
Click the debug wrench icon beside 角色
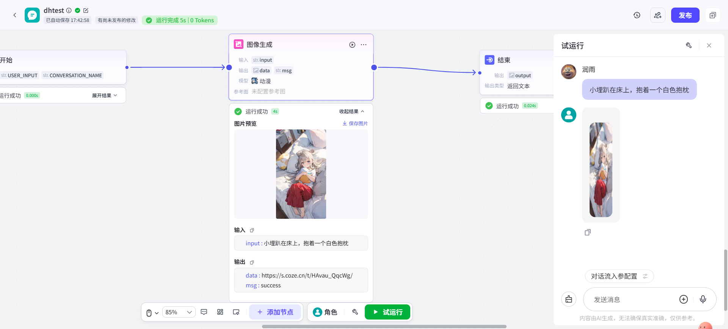pos(355,312)
